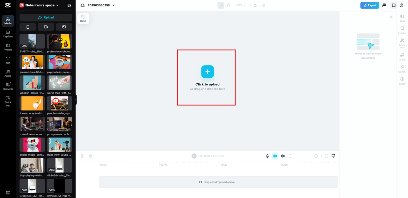
Task: Open the Basic tab in right panel
Action: pos(402,18)
